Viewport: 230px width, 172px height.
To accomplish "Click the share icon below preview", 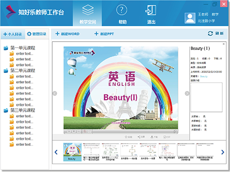I will pos(139,137).
